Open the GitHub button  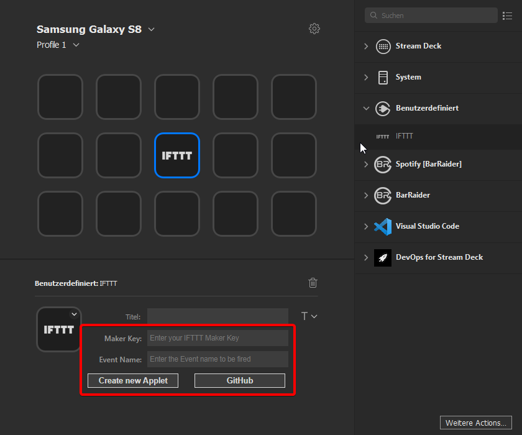point(240,380)
